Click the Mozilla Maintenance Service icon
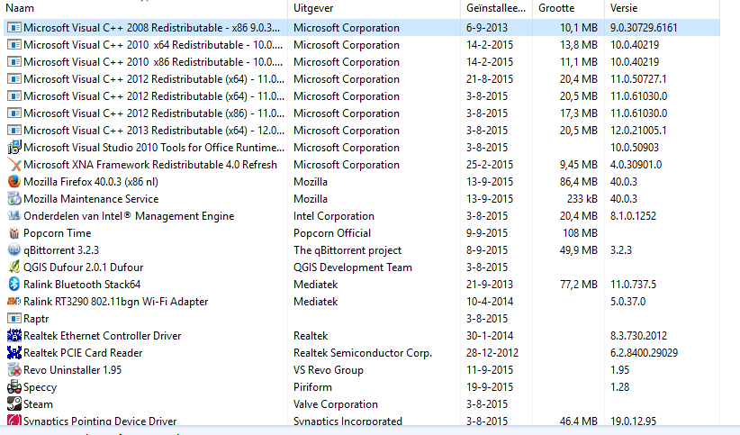 (x=14, y=199)
